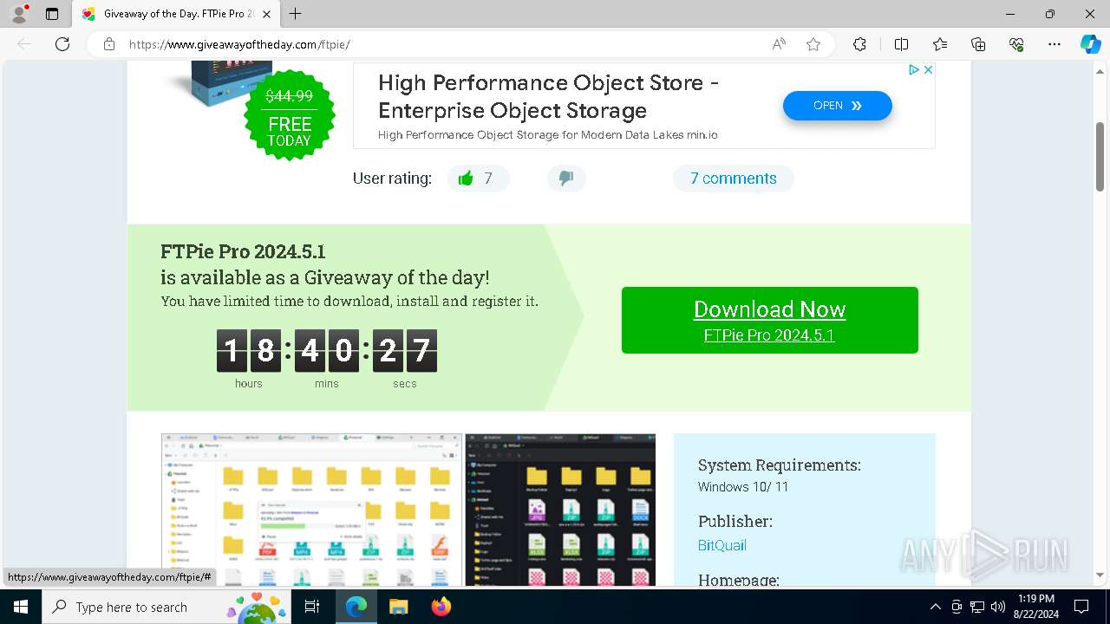
Task: Open Task View on taskbar
Action: [313, 607]
